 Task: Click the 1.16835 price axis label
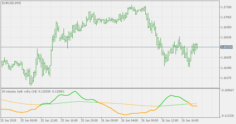click(x=226, y=37)
